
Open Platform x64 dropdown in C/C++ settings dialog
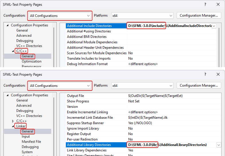pyautogui.click(x=143, y=15)
